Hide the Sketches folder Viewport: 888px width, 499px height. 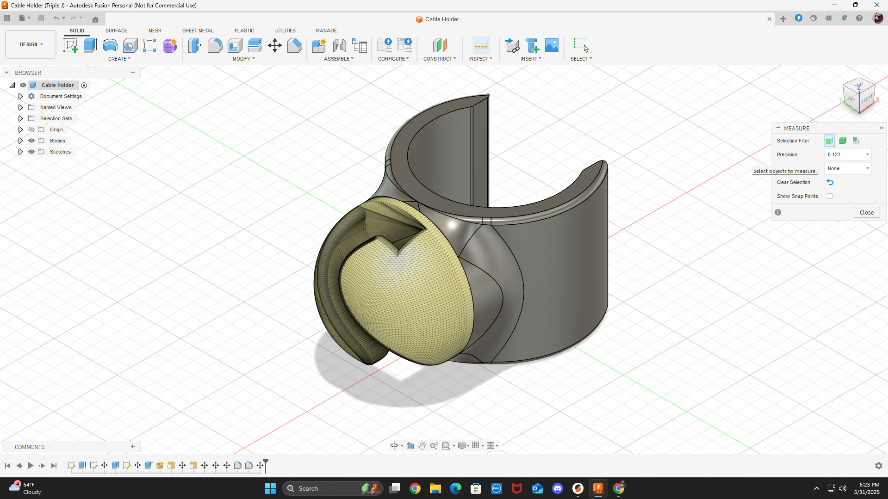(31, 152)
